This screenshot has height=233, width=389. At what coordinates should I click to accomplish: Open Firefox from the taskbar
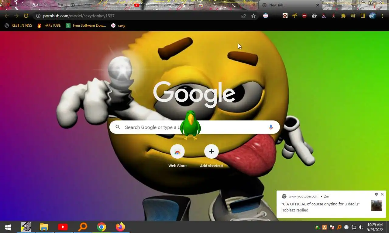pos(120,227)
